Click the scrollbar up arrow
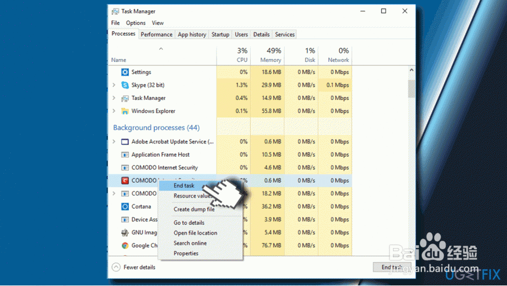Viewport: 507px width, 286px height. pyautogui.click(x=411, y=70)
